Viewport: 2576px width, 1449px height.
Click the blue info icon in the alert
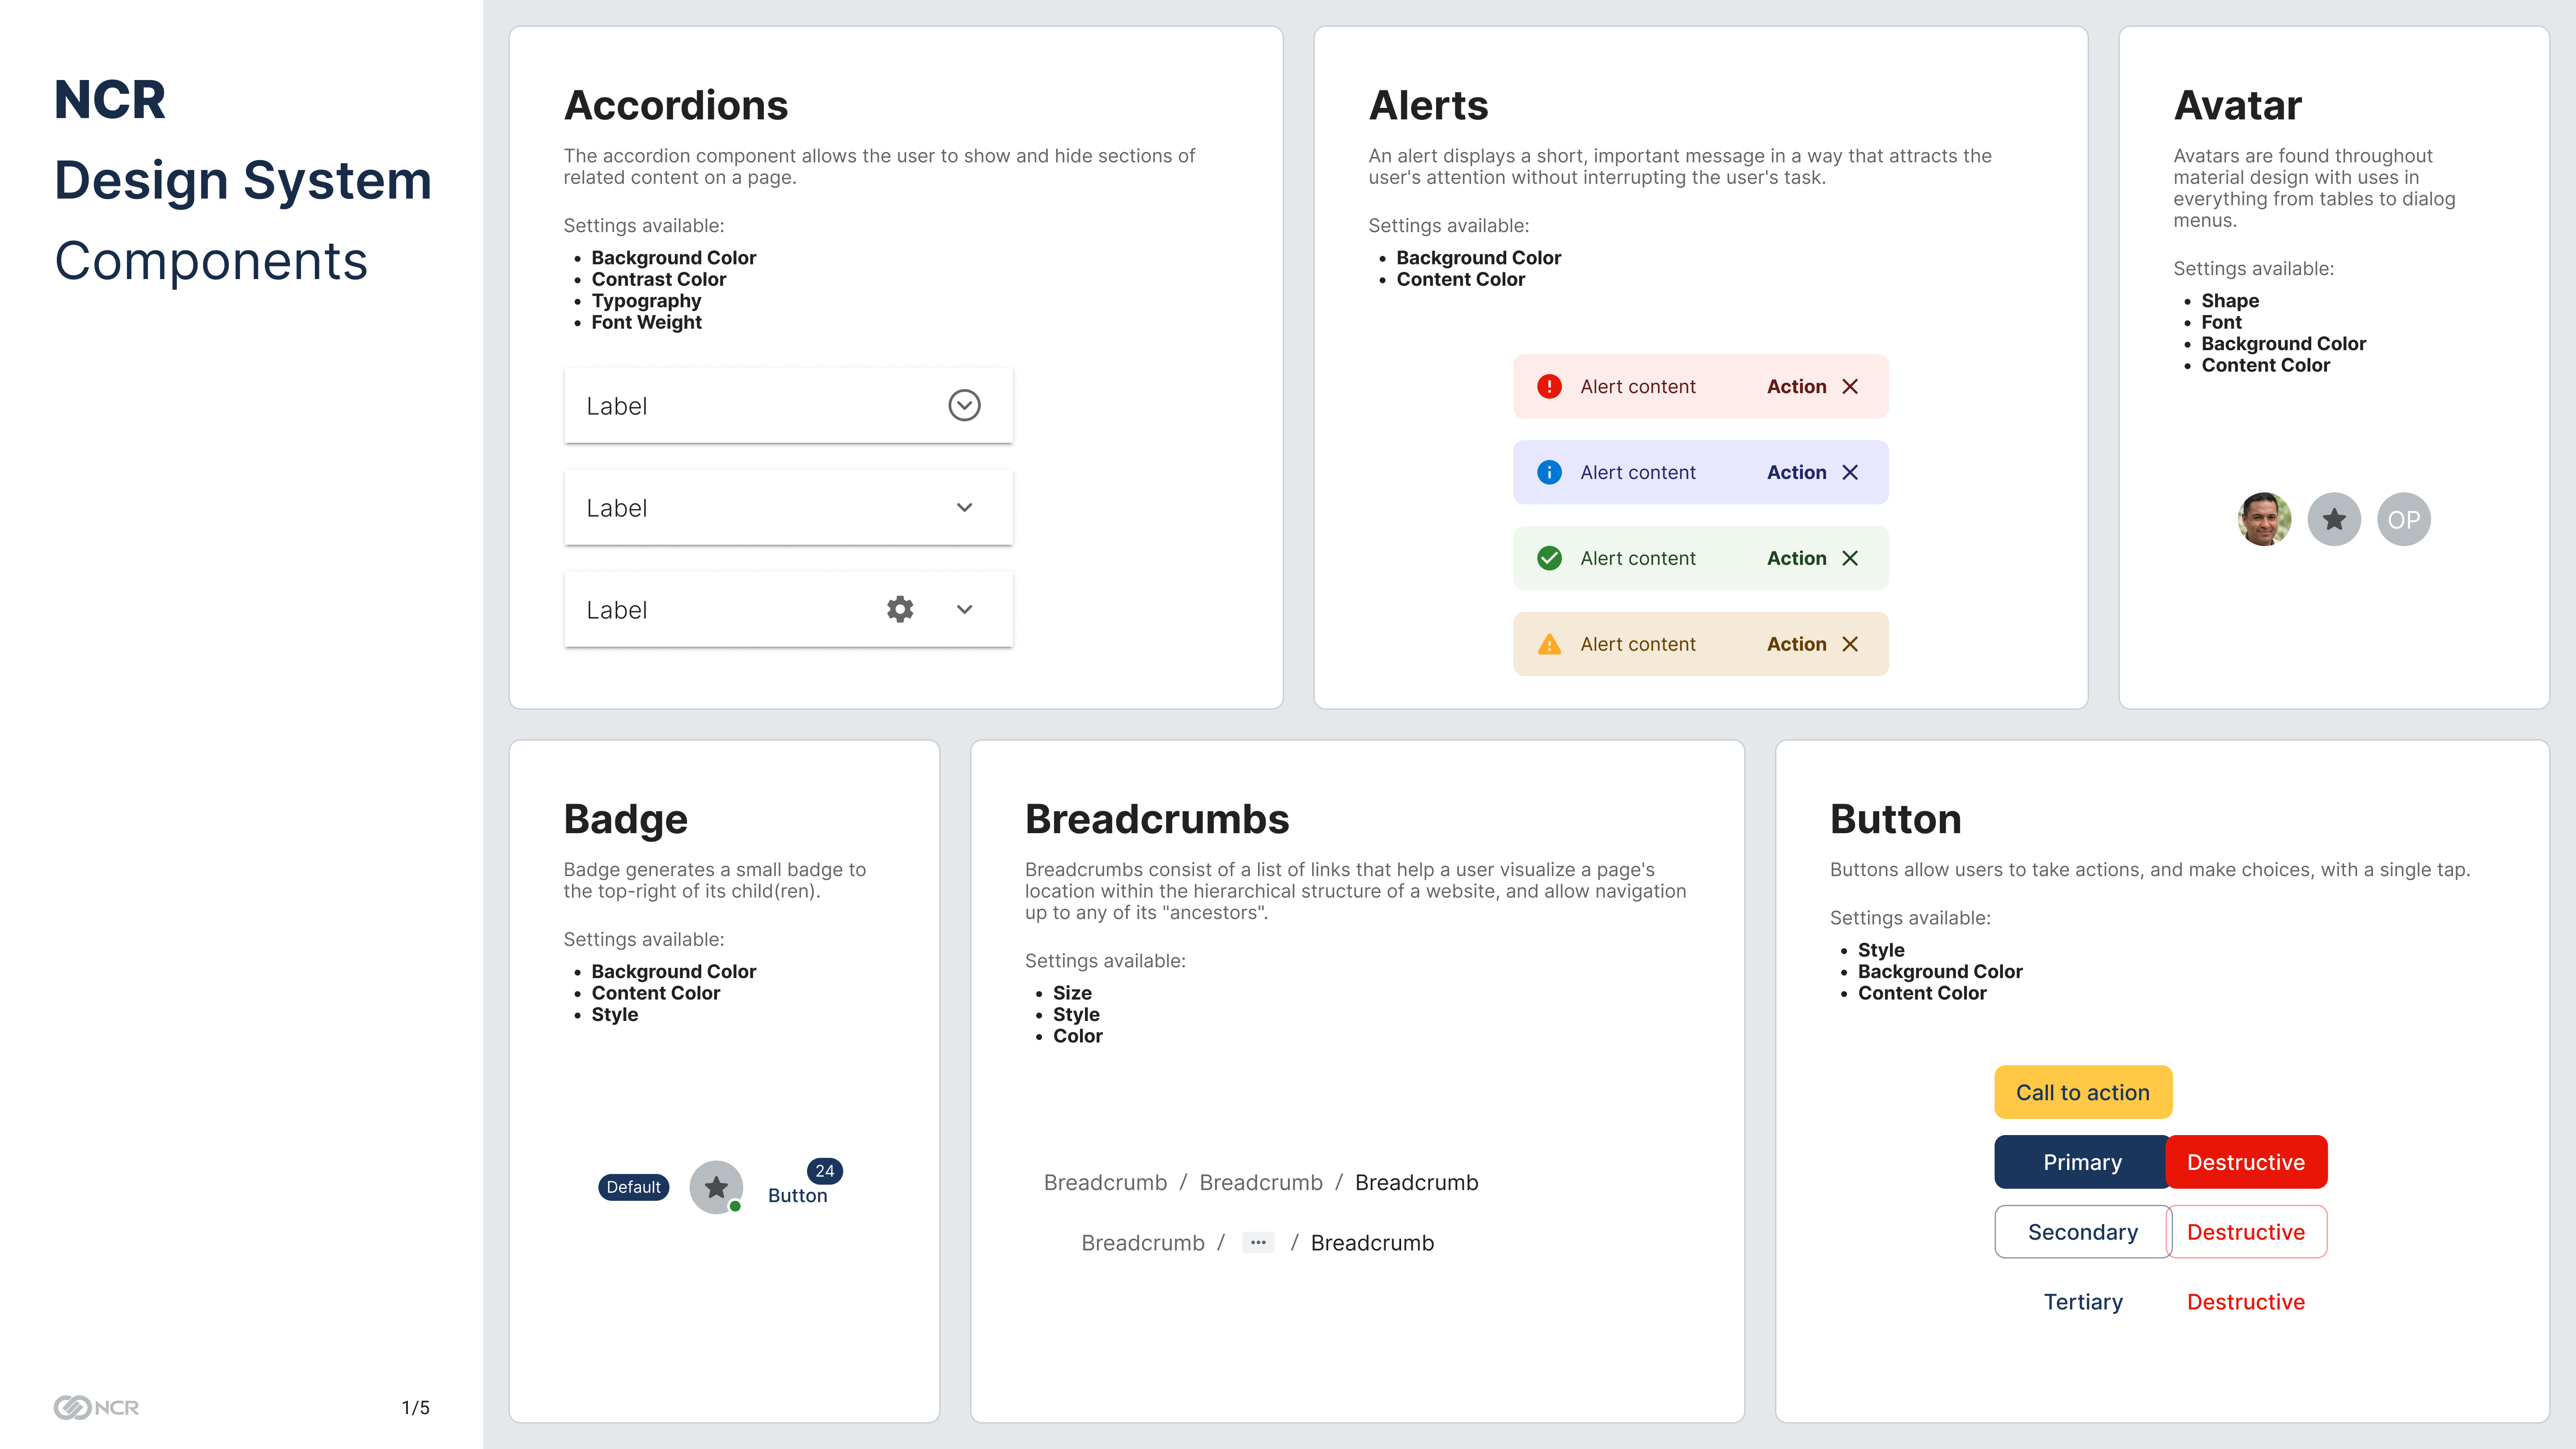point(1549,472)
